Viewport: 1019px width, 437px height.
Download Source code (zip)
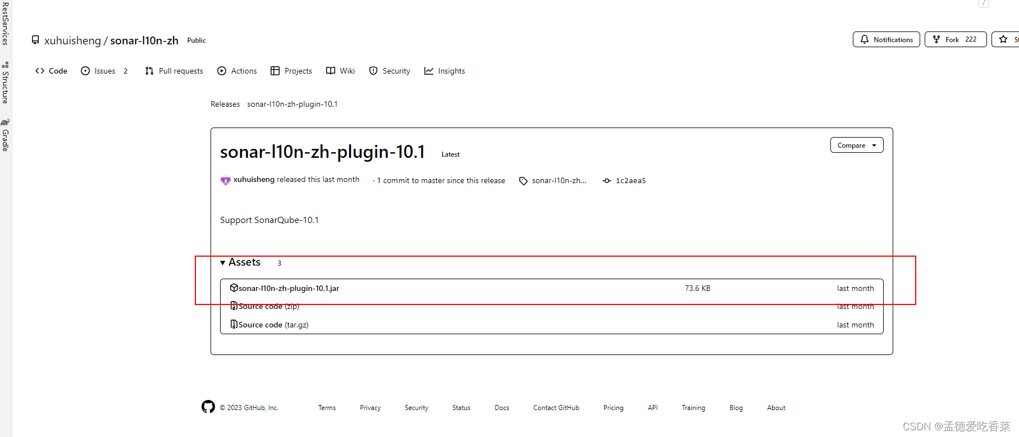[269, 306]
